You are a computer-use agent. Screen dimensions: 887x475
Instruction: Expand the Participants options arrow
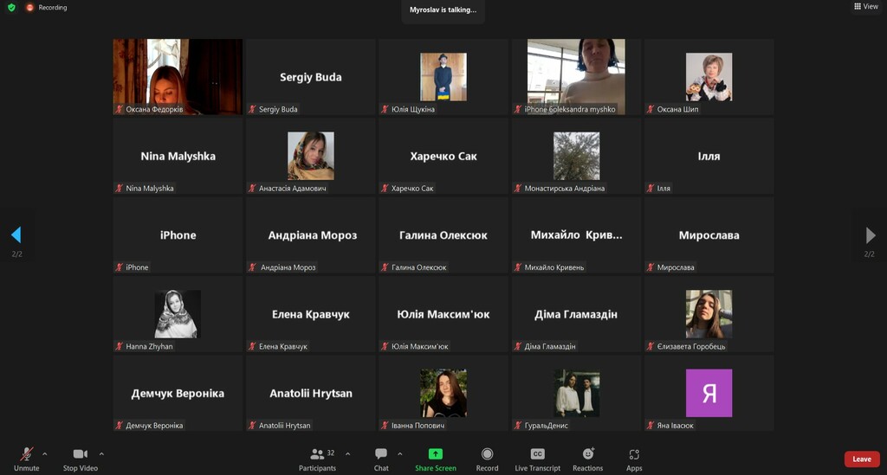348,453
